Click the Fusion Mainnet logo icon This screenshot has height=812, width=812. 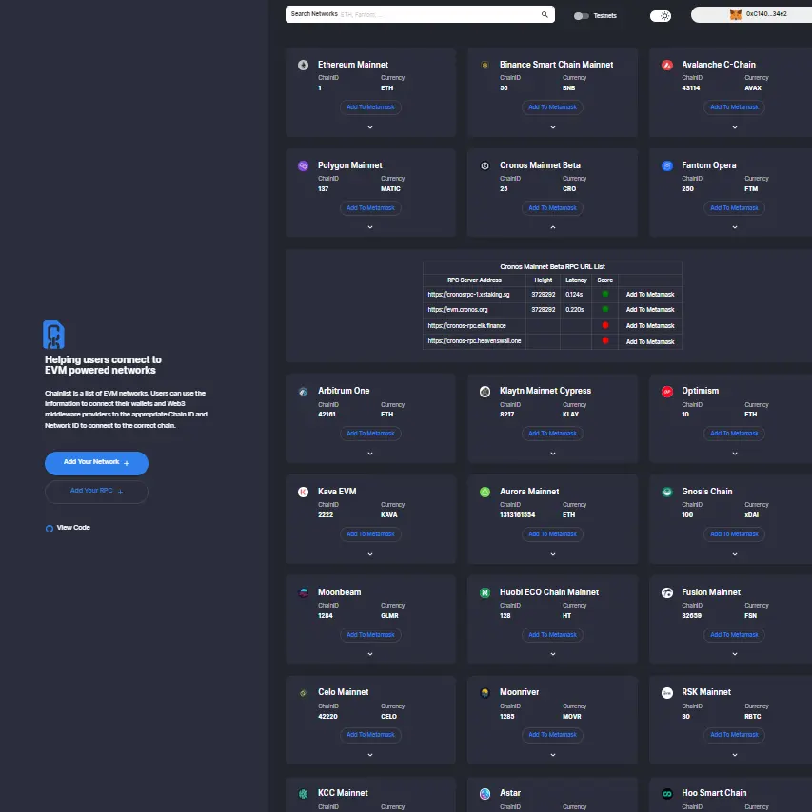point(667,593)
